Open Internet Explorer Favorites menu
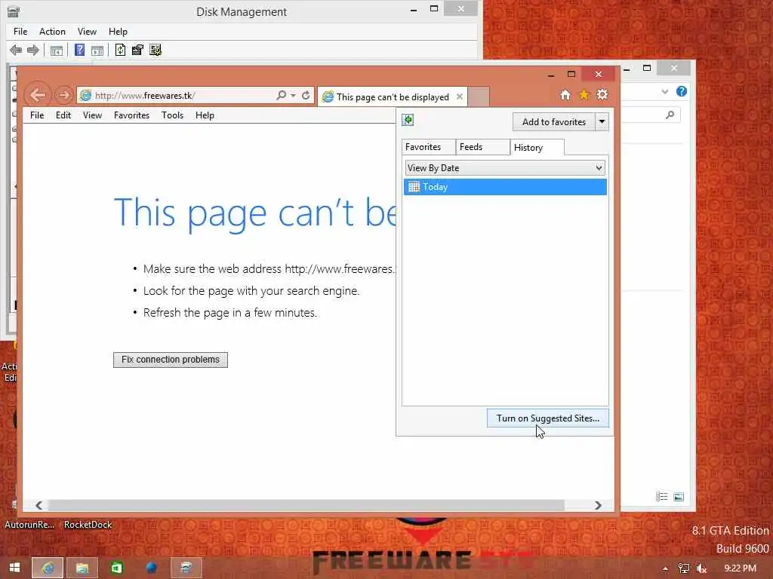Screen dimensions: 773x579 click(x=131, y=115)
